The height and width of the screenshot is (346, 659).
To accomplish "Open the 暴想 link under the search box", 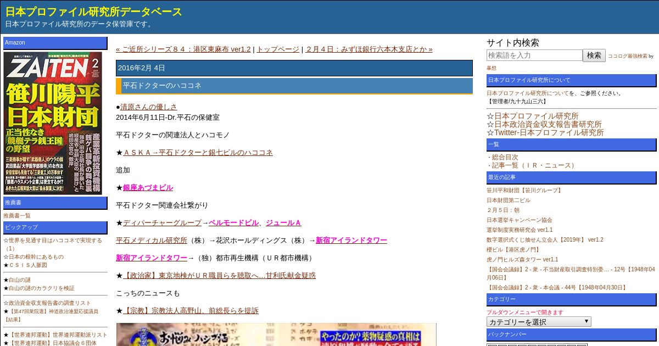I will coord(492,68).
